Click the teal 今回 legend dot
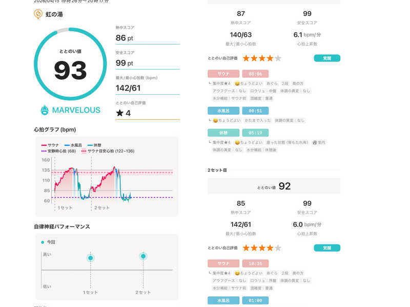The width and height of the screenshot is (410, 307). click(x=43, y=242)
